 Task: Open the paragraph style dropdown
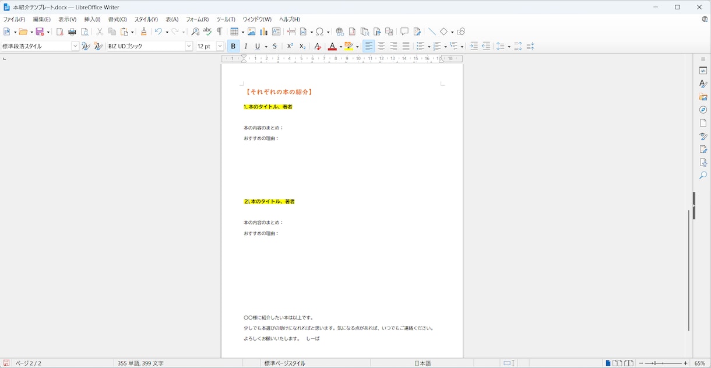coord(75,46)
